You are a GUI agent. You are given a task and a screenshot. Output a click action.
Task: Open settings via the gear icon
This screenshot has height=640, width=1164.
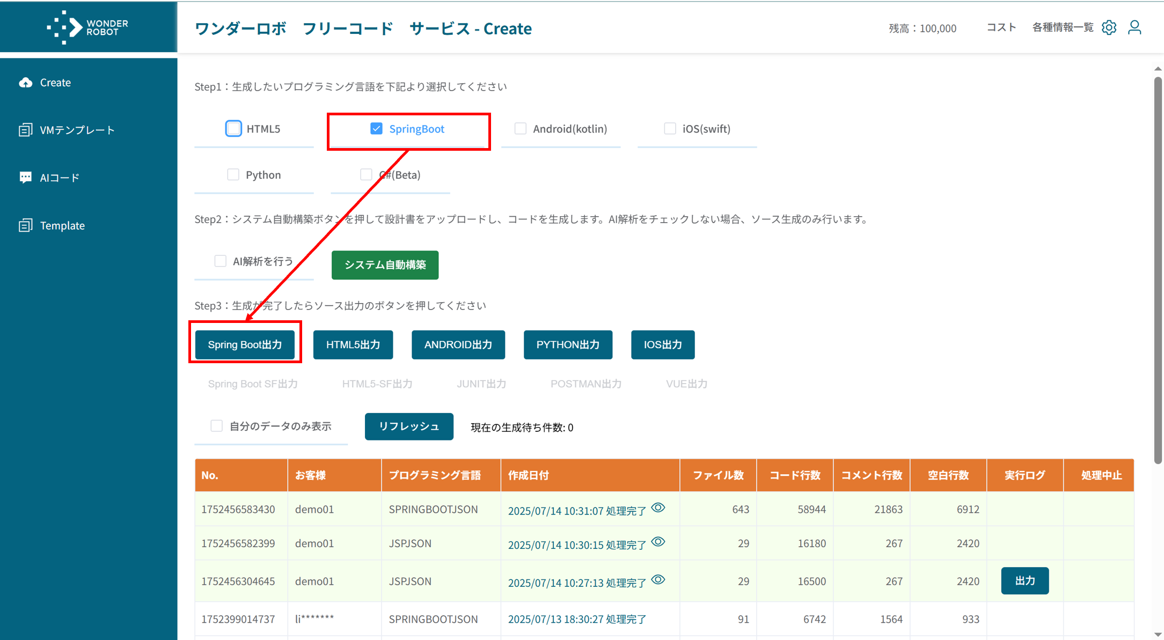[x=1109, y=27]
